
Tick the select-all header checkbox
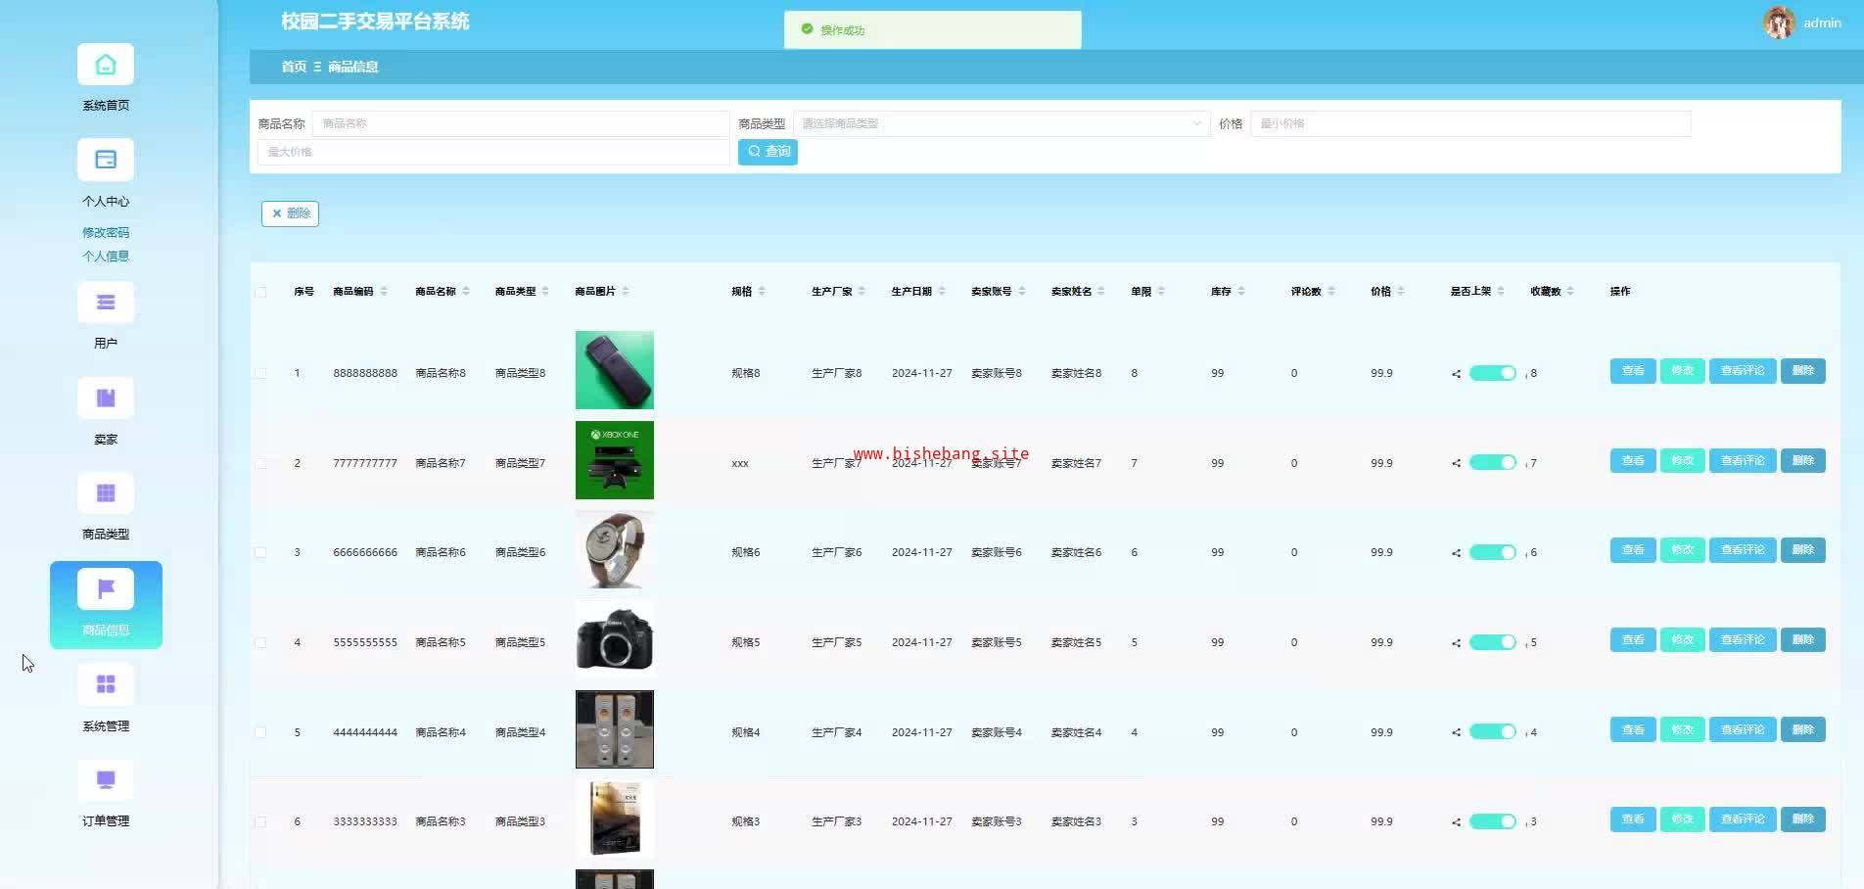pos(260,292)
